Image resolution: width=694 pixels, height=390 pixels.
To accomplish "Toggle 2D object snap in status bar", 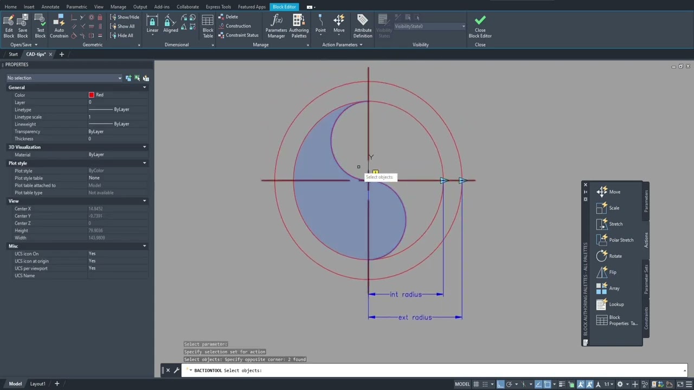I will 548,384.
